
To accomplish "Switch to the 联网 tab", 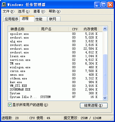I will [54, 19].
